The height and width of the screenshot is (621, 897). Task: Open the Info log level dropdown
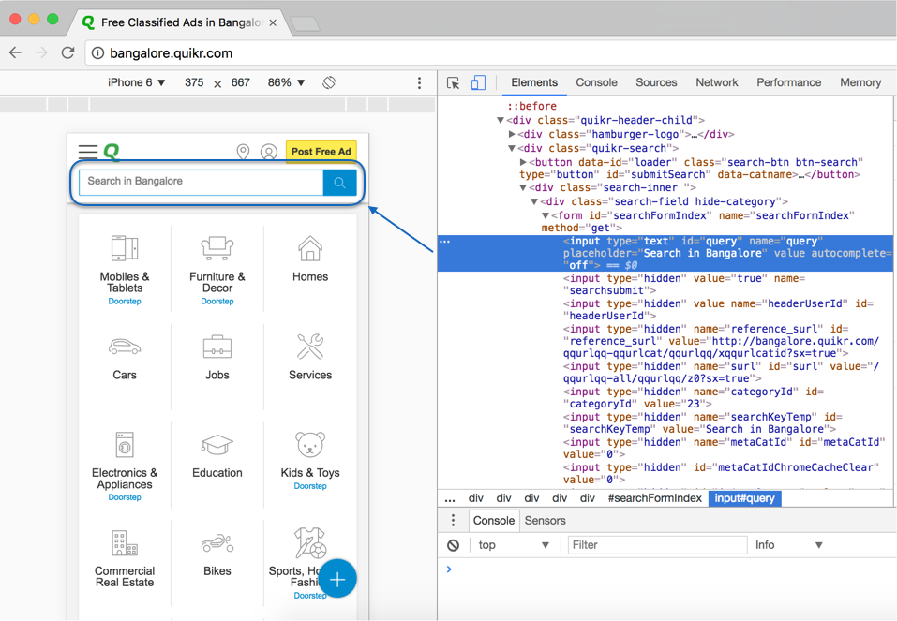(789, 545)
